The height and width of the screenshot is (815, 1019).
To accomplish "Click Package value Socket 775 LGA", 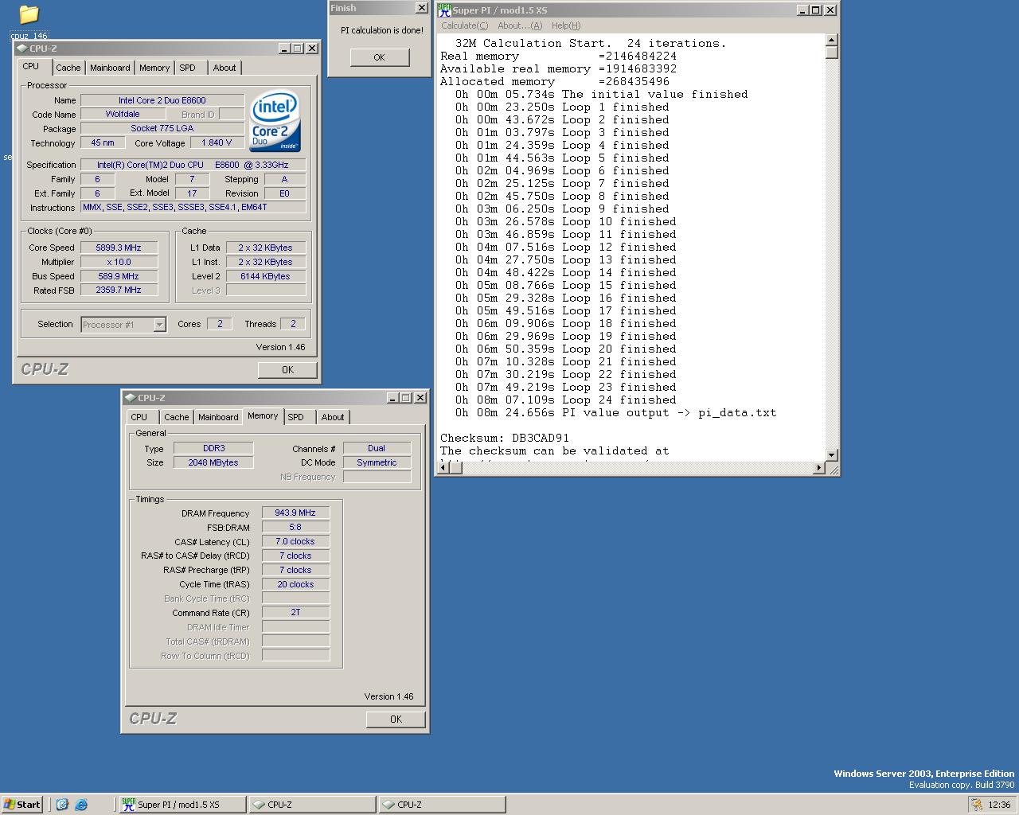I will pyautogui.click(x=162, y=129).
